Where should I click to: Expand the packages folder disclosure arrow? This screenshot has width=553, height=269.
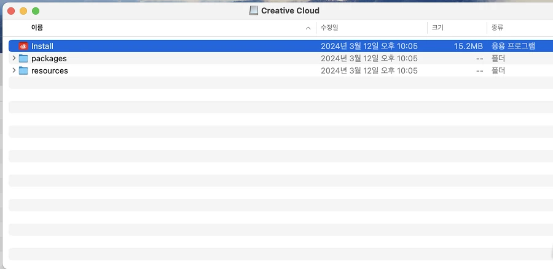click(14, 58)
